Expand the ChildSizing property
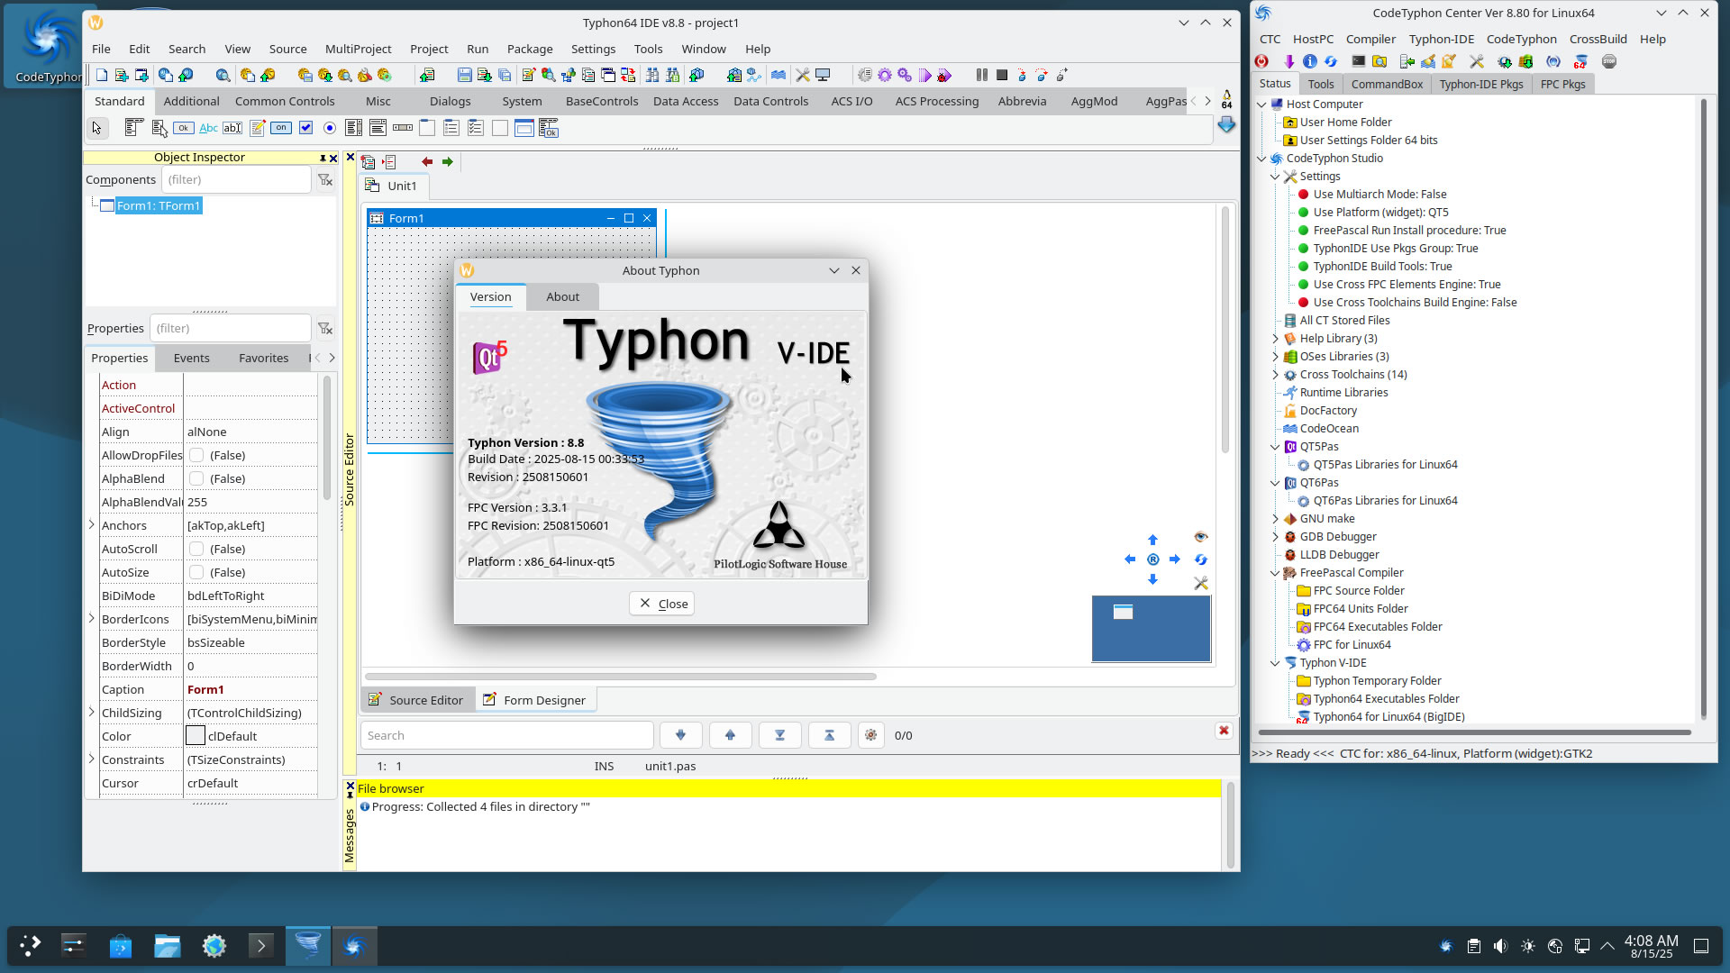The image size is (1730, 973). tap(92, 712)
